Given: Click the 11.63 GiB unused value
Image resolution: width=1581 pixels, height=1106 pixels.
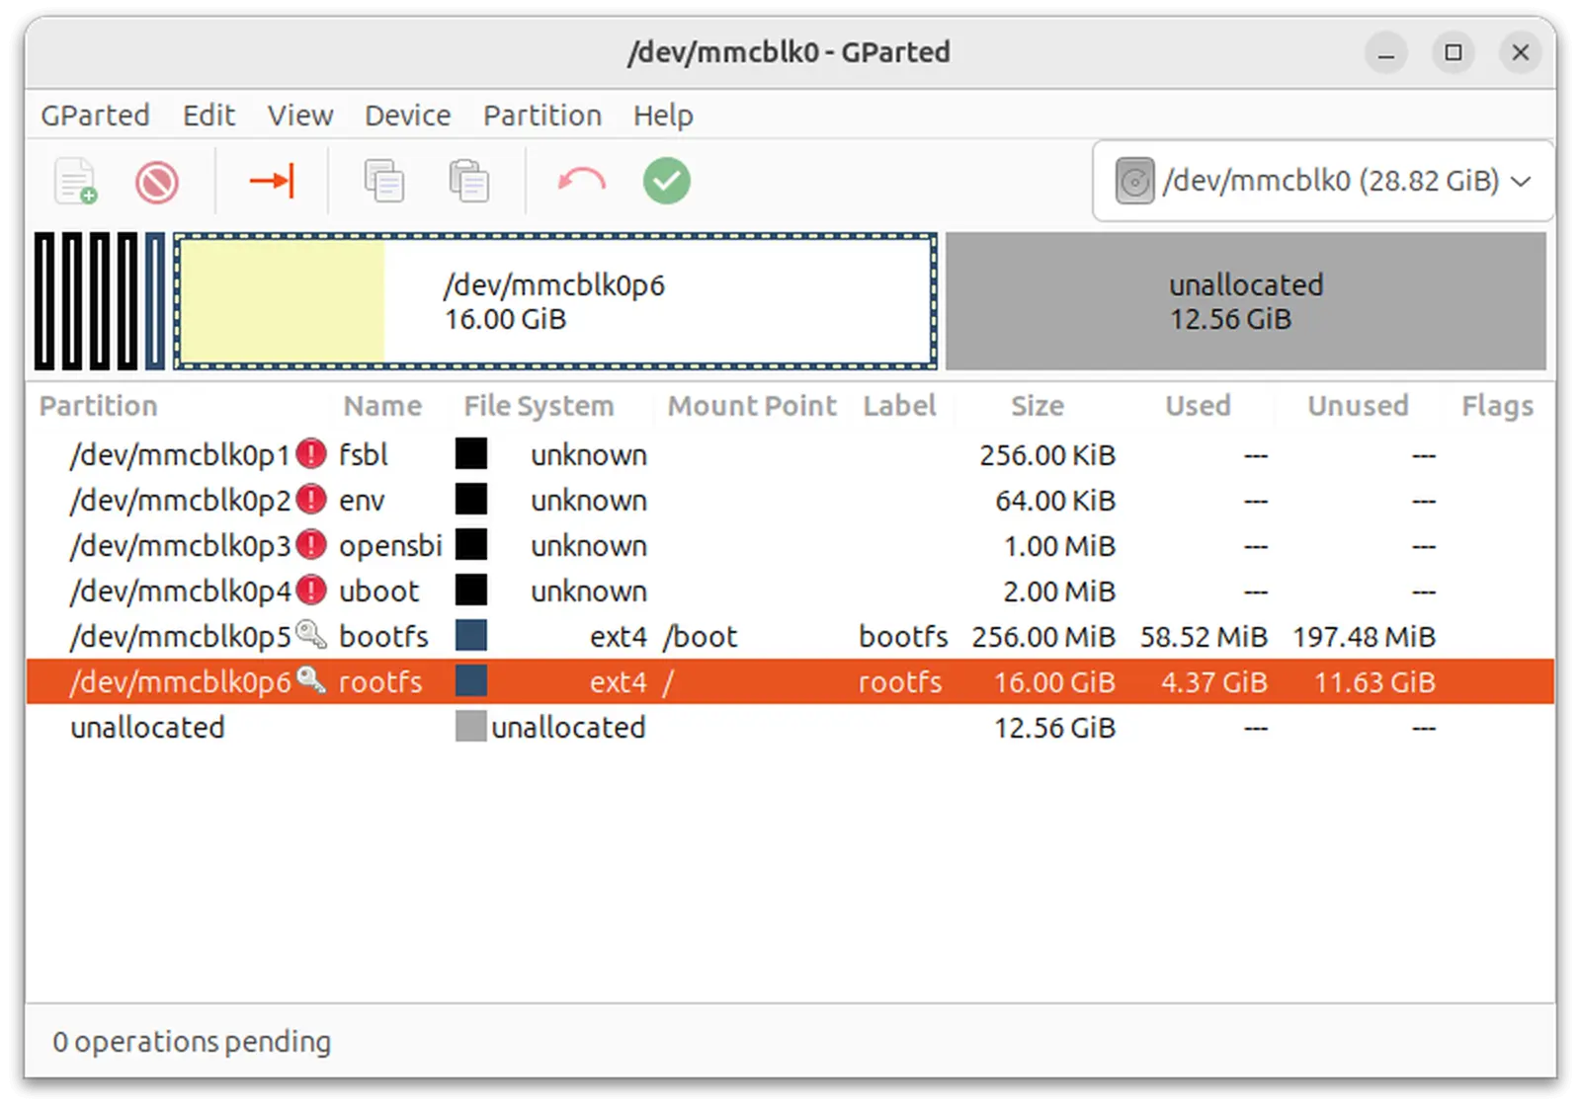Looking at the screenshot, I should [x=1374, y=681].
